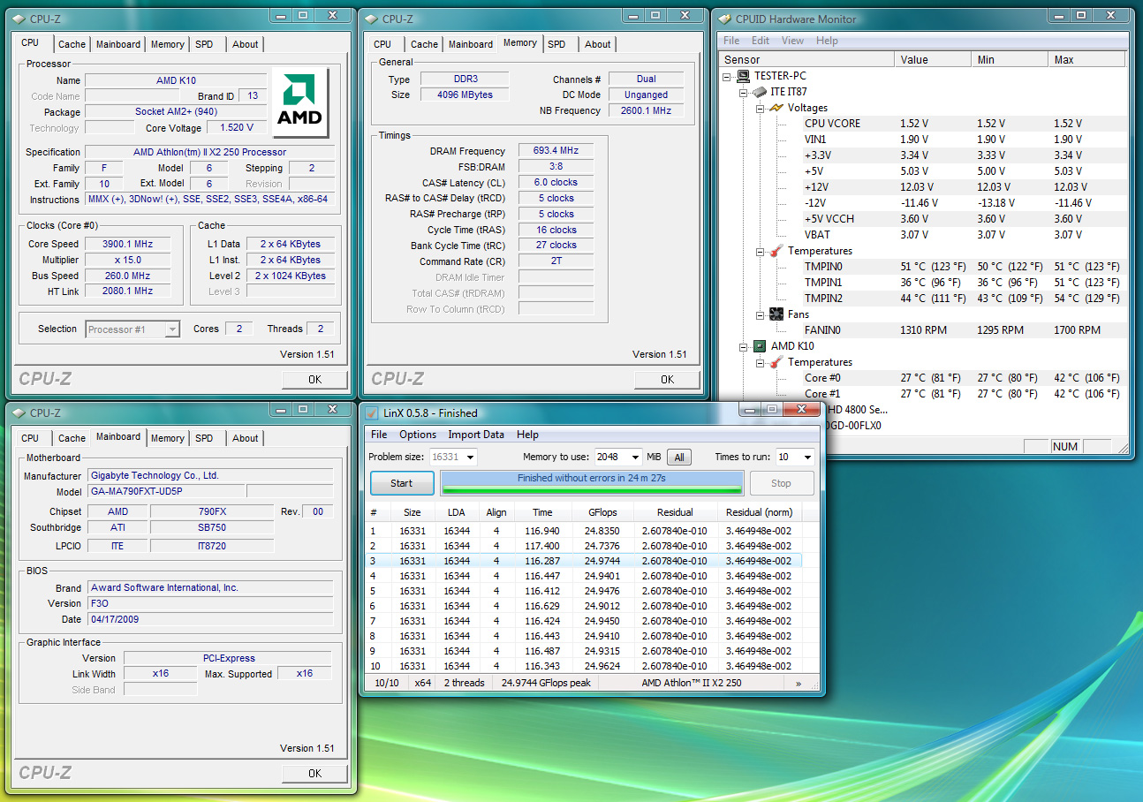Collapse the ITE IT87 tree node

click(x=743, y=92)
